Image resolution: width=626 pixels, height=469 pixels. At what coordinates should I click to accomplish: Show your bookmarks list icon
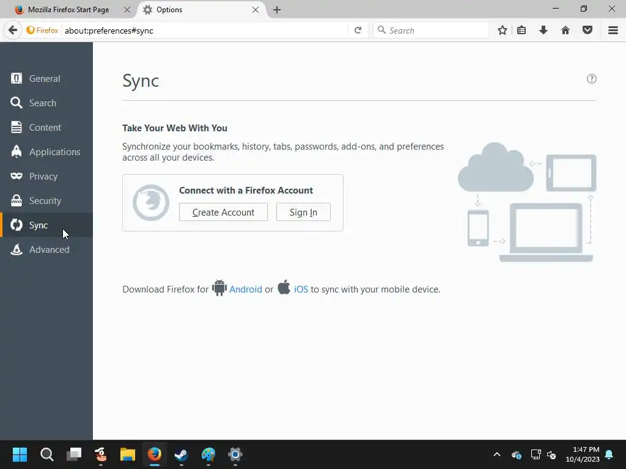click(x=521, y=31)
